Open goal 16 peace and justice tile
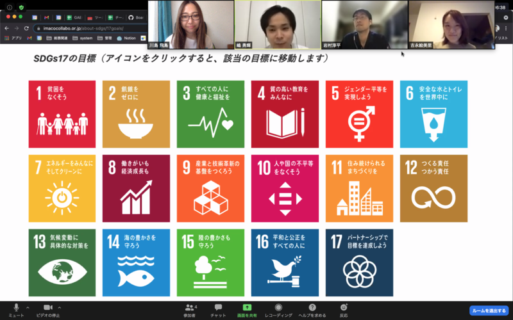 285,263
